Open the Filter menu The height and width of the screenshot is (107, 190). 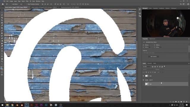(x=27, y=1)
